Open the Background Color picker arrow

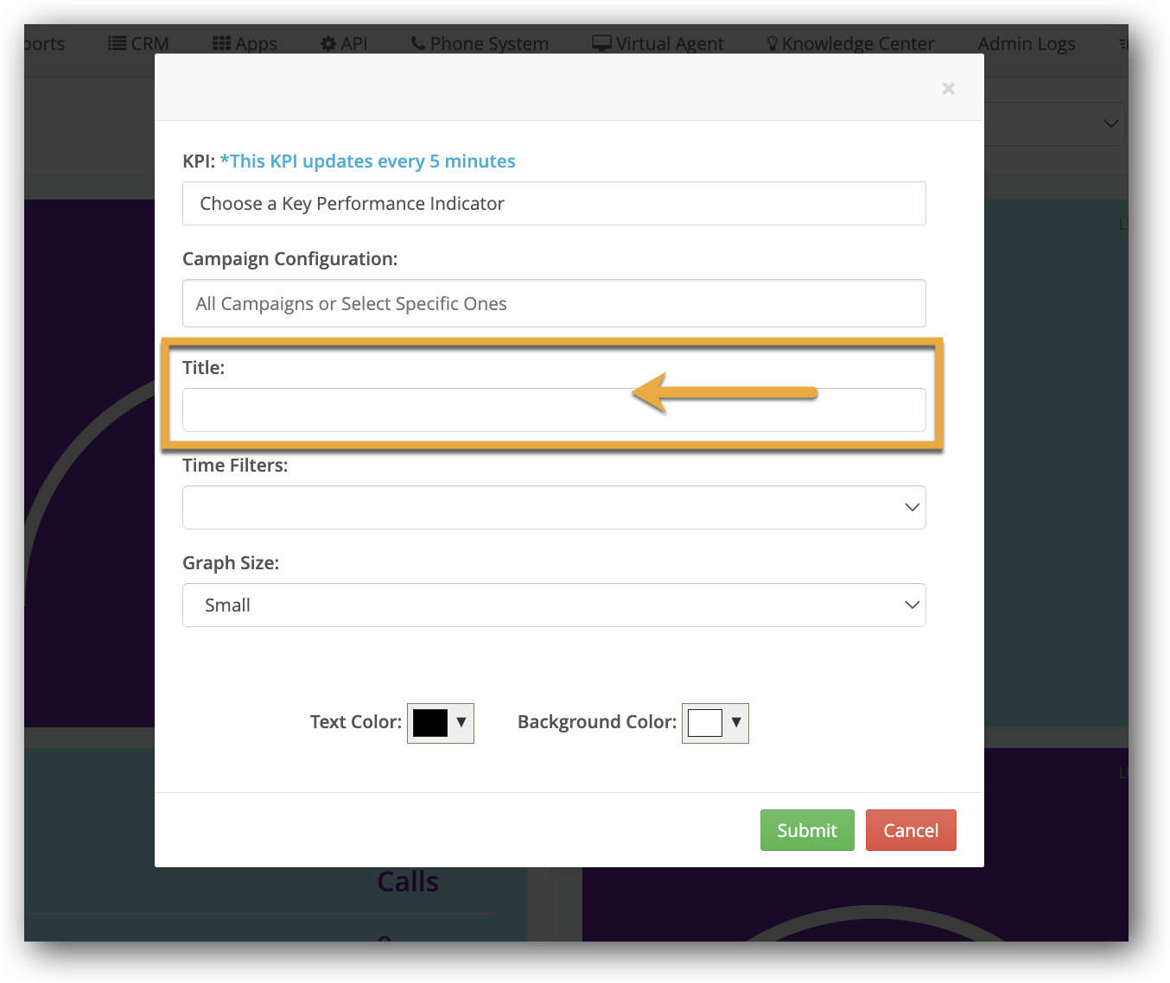pos(736,722)
